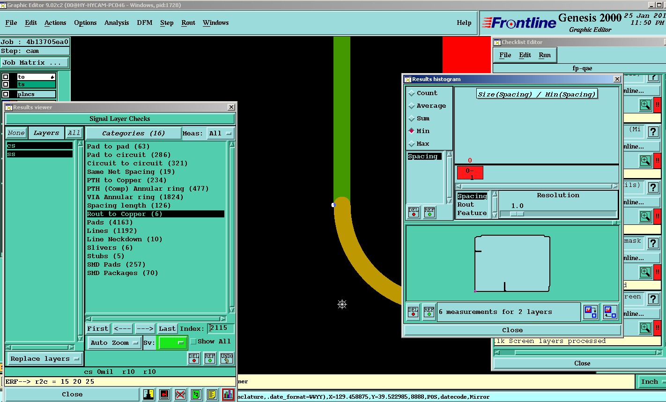The image size is (666, 402).
Task: Click the REF icon in Results viewer
Action: click(x=210, y=358)
